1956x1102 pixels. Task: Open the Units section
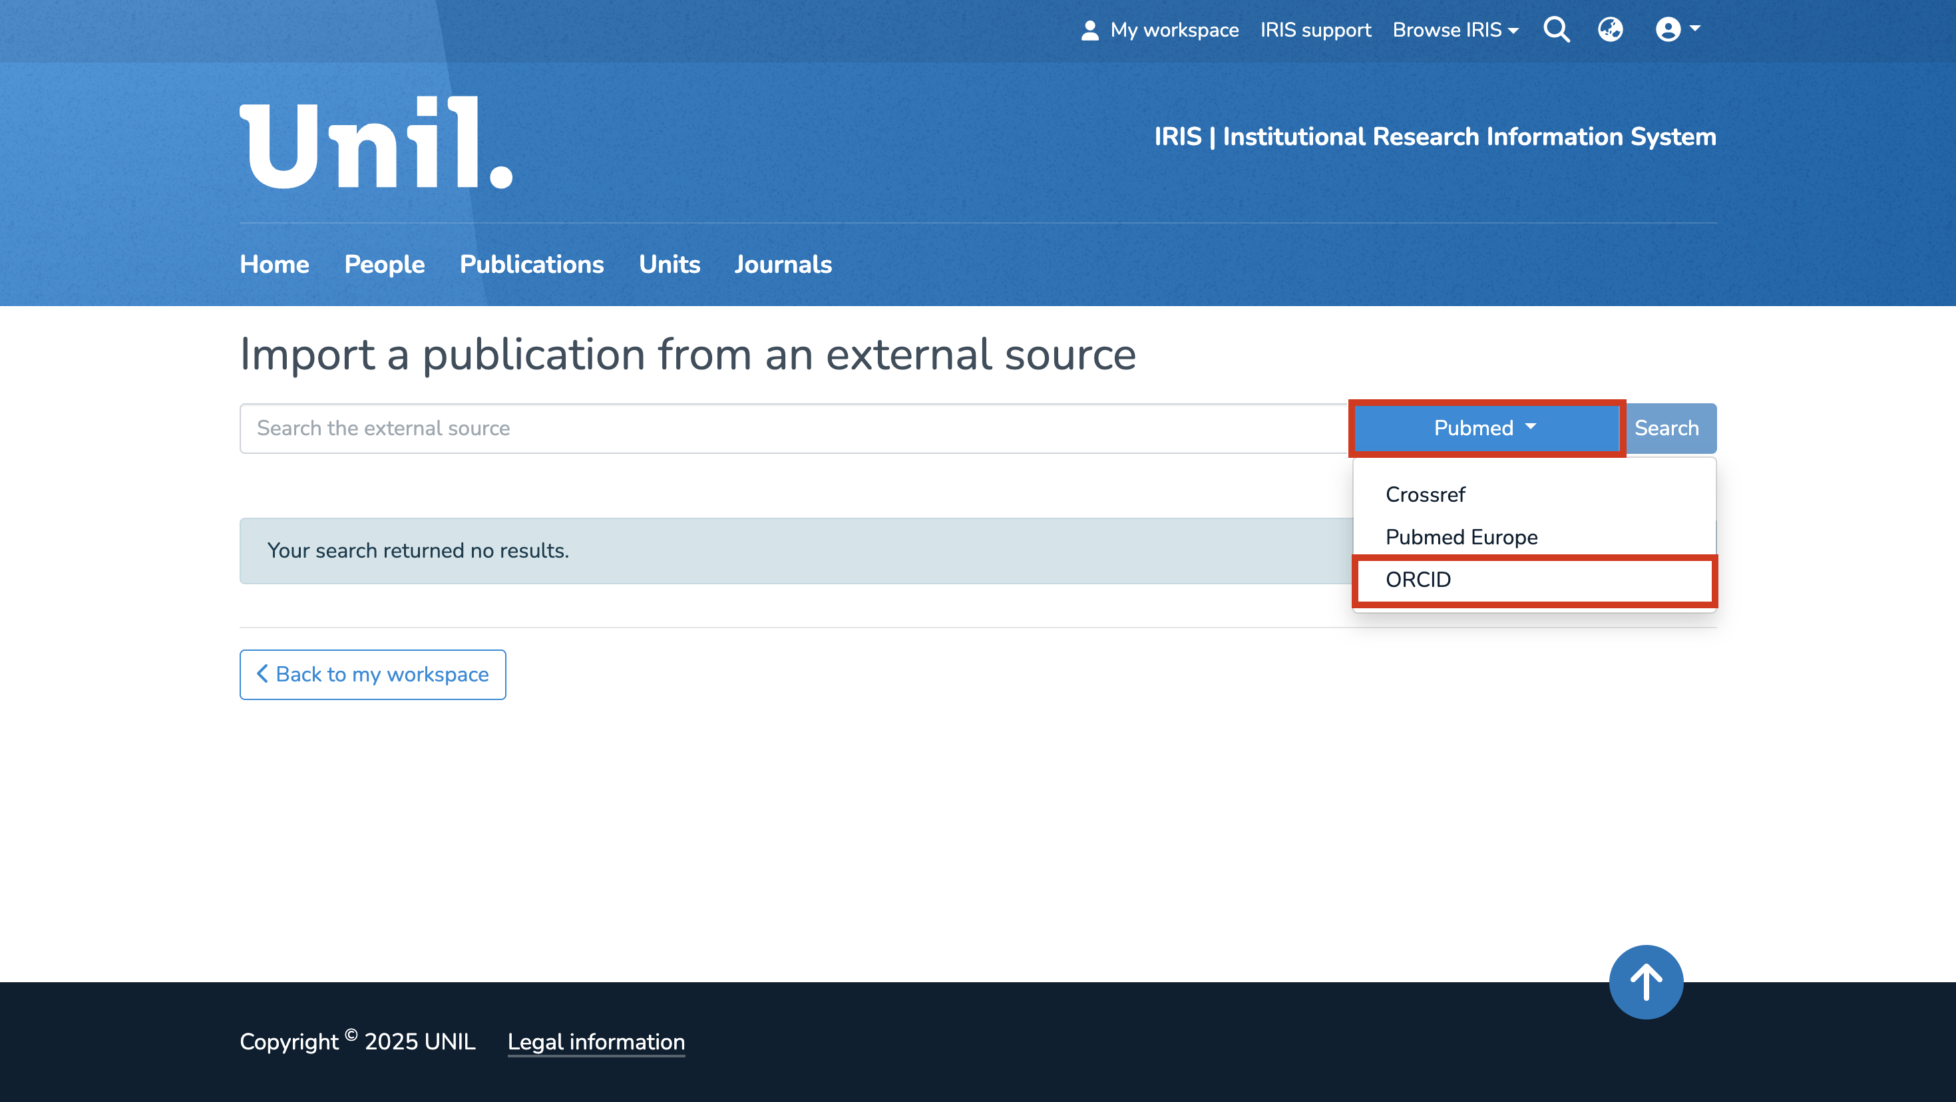coord(669,264)
